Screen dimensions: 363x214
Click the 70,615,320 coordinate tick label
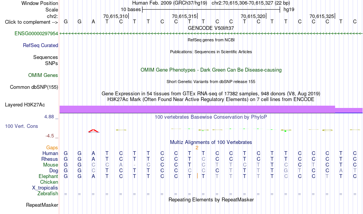click(253, 16)
